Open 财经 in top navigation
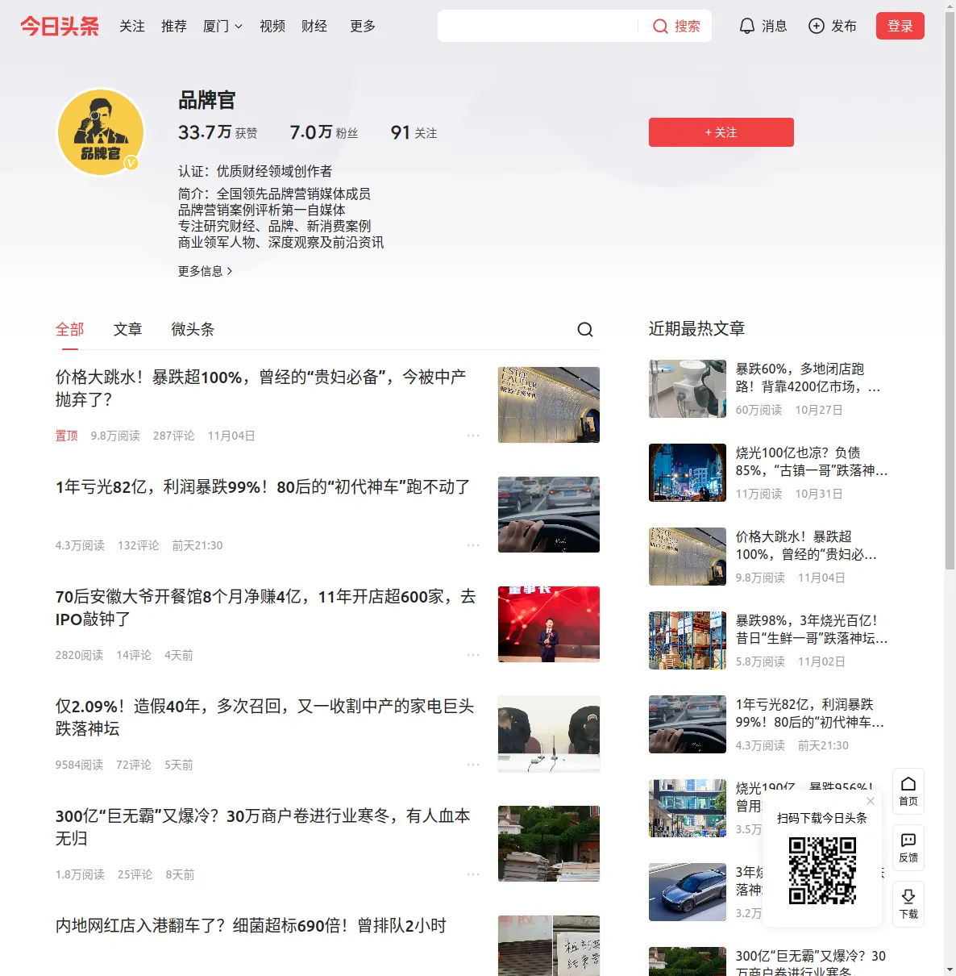 point(314,27)
